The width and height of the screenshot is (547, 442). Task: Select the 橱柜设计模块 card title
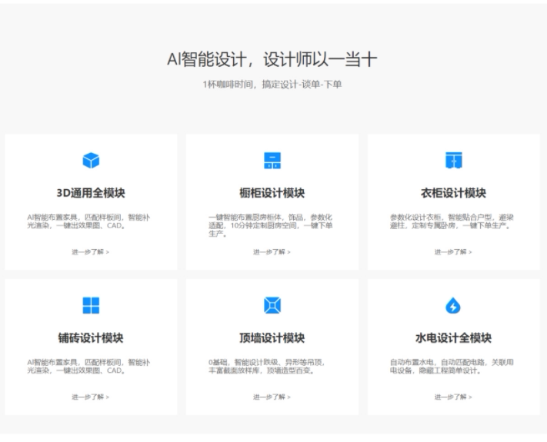point(272,193)
